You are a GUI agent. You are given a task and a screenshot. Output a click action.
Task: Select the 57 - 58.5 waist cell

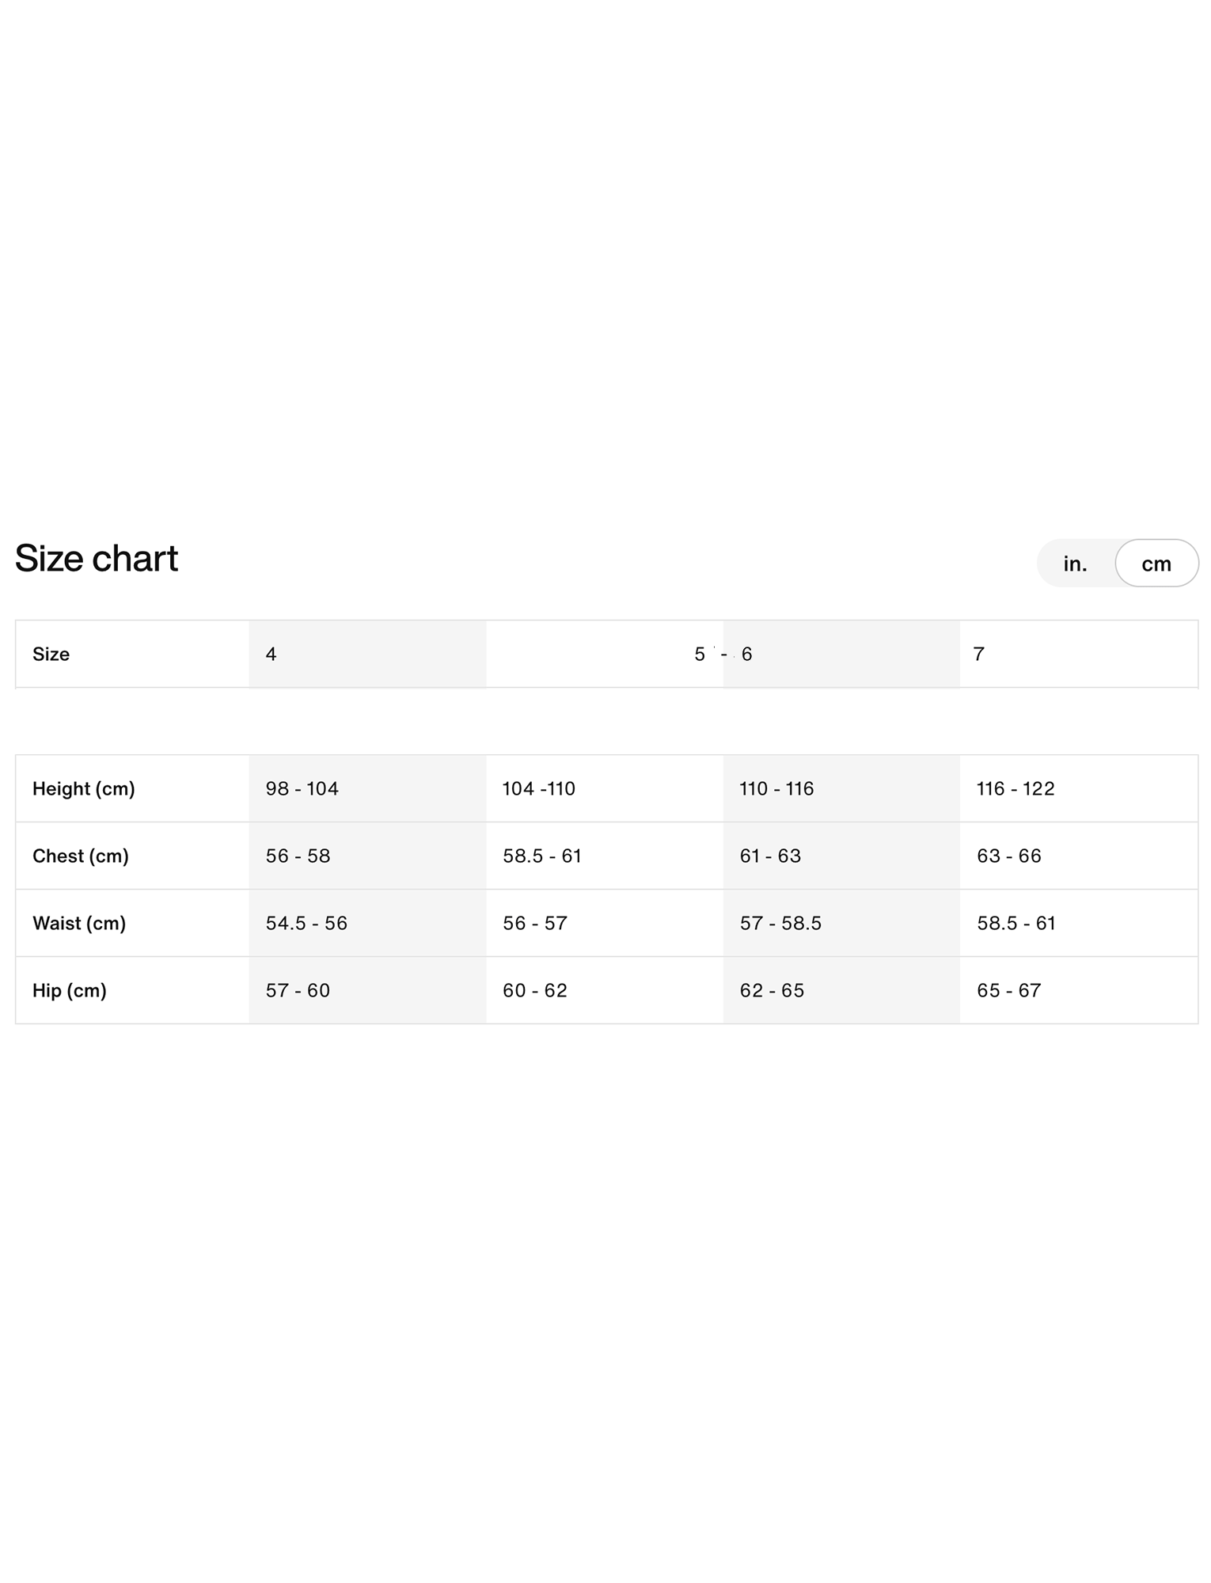[780, 923]
